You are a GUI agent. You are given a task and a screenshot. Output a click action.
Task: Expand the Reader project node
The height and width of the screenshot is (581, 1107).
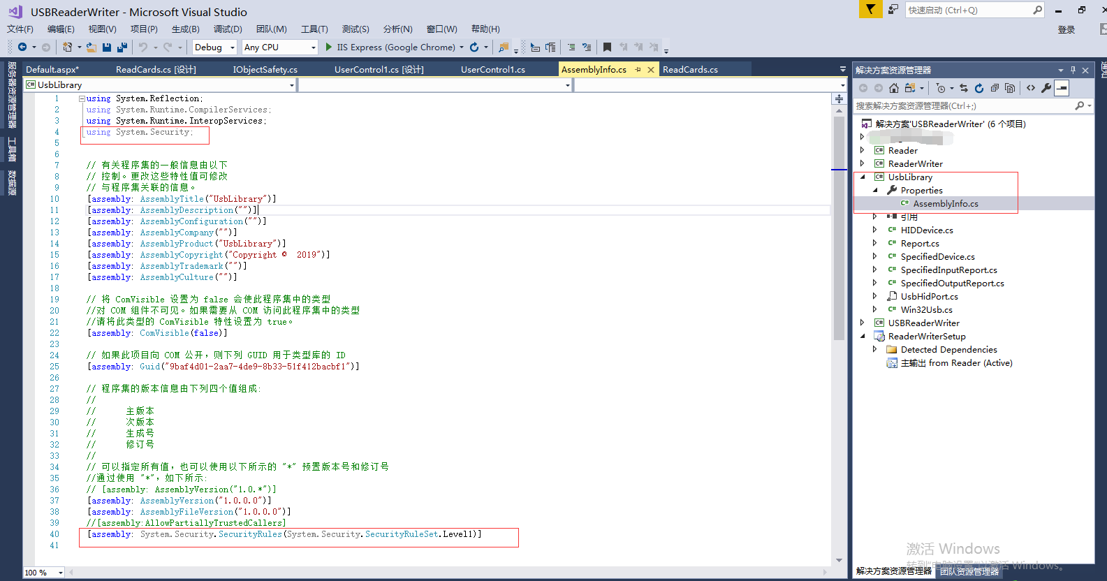pos(863,150)
